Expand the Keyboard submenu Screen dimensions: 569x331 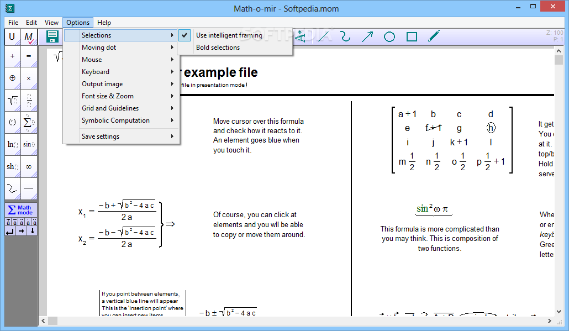point(121,72)
